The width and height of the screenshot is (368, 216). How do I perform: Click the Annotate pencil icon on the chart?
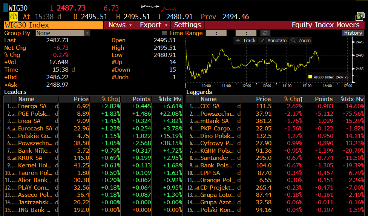(263, 41)
